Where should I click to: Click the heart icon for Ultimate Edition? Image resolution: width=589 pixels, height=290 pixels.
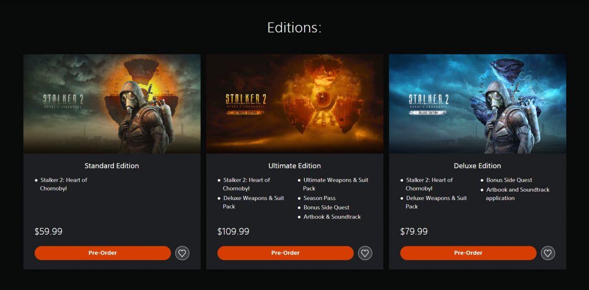click(x=365, y=253)
